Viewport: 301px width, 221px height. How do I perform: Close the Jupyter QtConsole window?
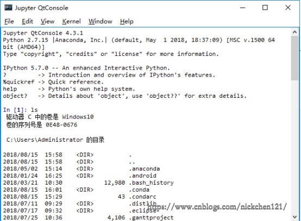coord(288,8)
